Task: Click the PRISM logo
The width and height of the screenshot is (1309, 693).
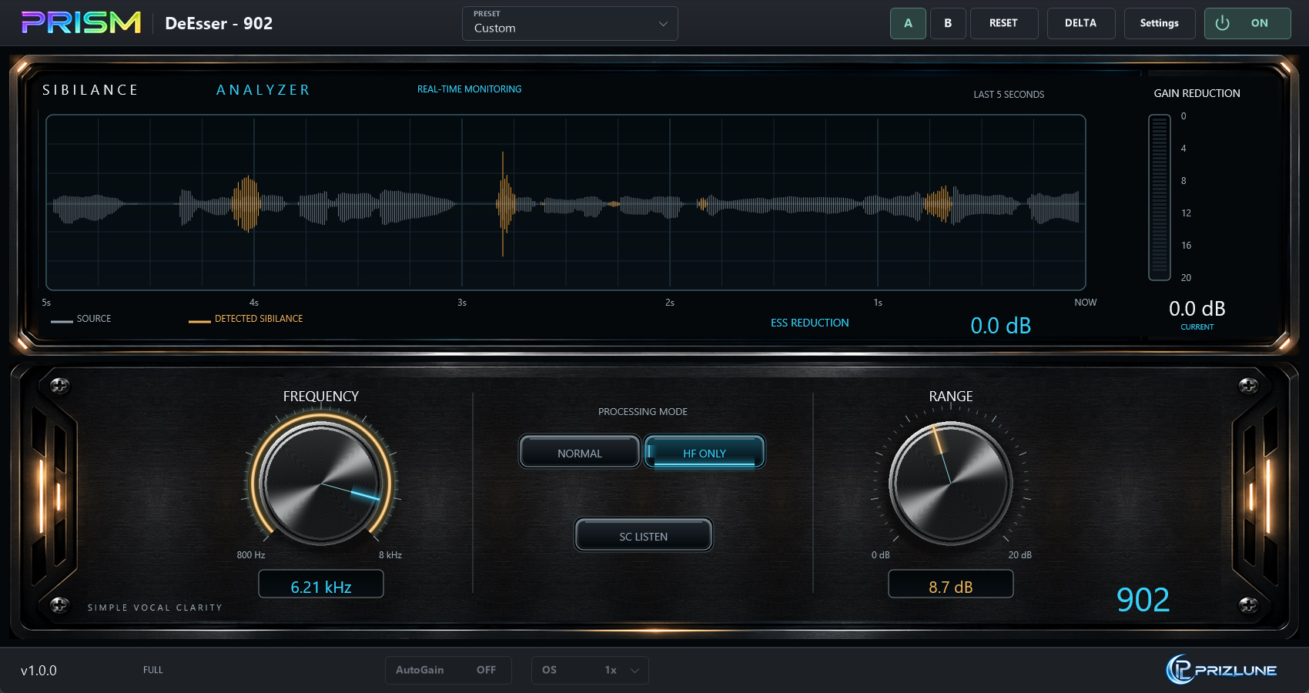Action: click(x=81, y=22)
